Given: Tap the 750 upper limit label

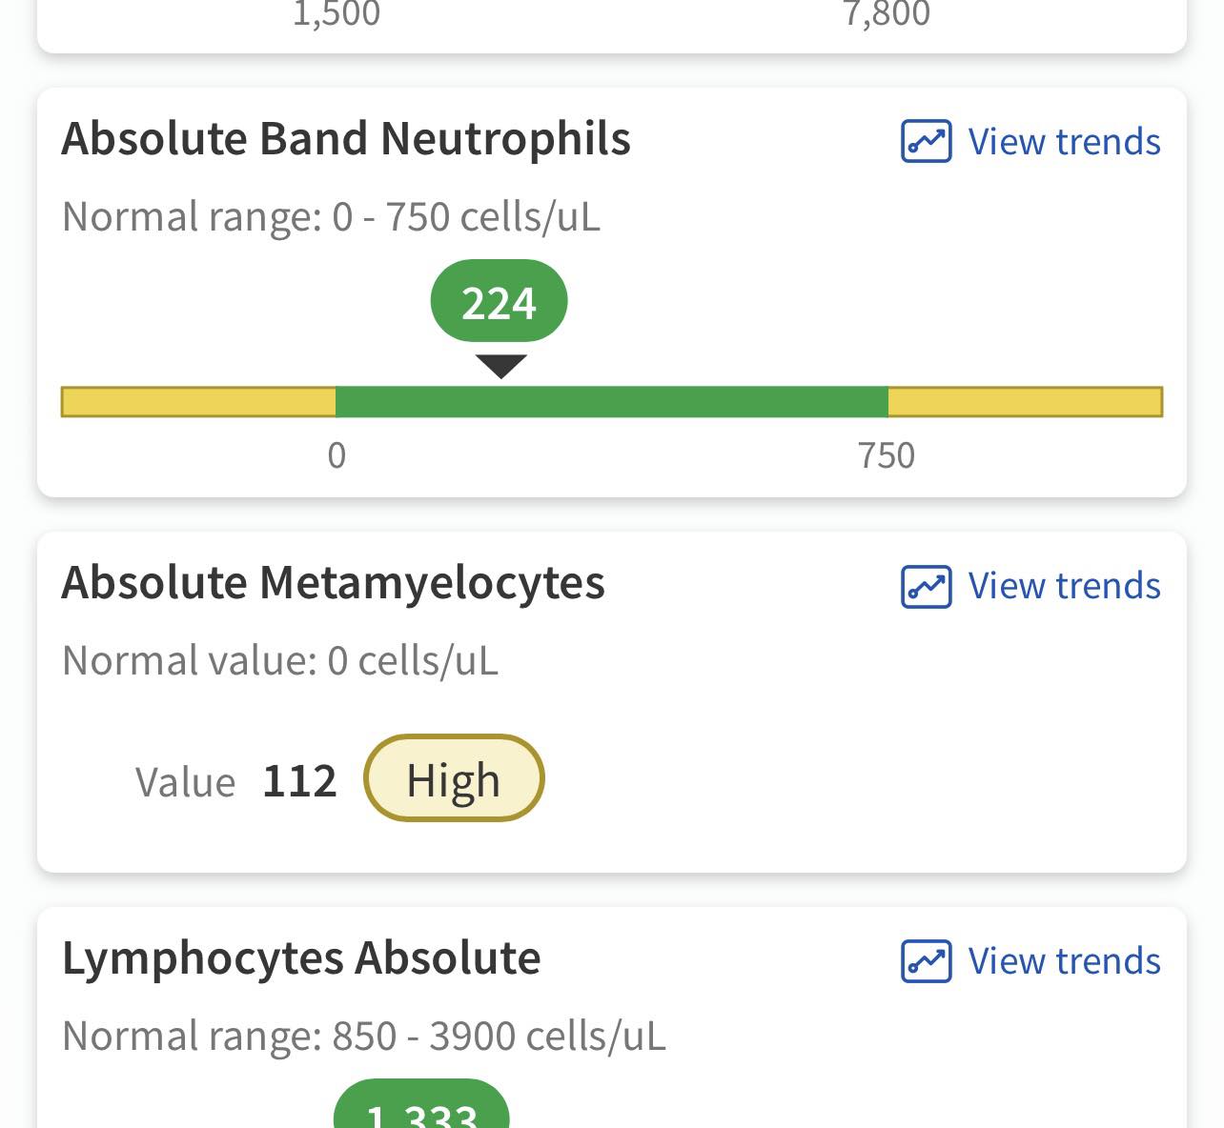Looking at the screenshot, I should click(887, 455).
